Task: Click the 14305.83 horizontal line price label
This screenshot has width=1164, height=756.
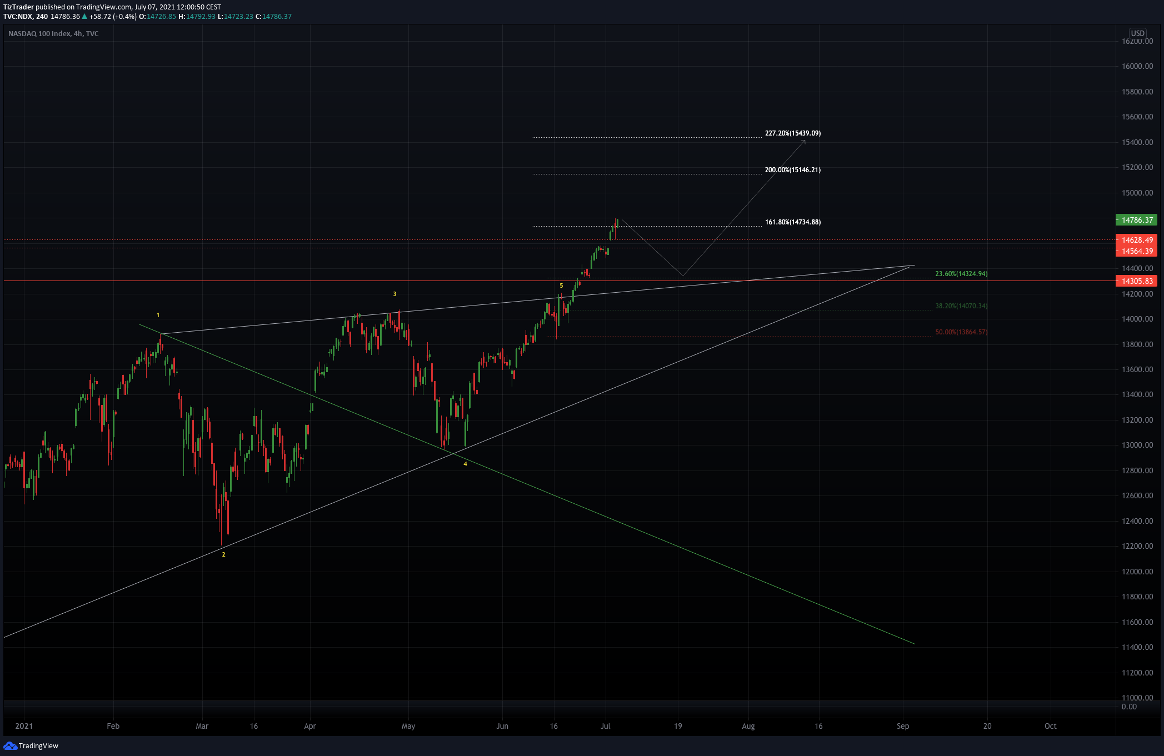Action: click(x=1137, y=281)
